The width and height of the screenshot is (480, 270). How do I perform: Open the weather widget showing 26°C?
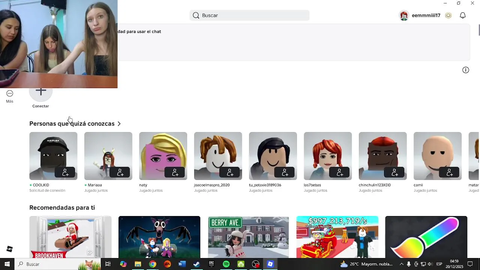coord(366,264)
